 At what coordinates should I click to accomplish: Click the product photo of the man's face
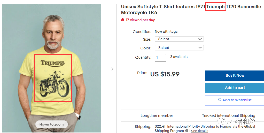tap(53, 33)
